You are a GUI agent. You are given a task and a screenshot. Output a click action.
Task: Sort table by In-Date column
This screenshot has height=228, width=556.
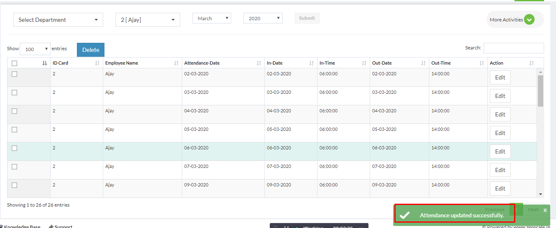click(291, 63)
